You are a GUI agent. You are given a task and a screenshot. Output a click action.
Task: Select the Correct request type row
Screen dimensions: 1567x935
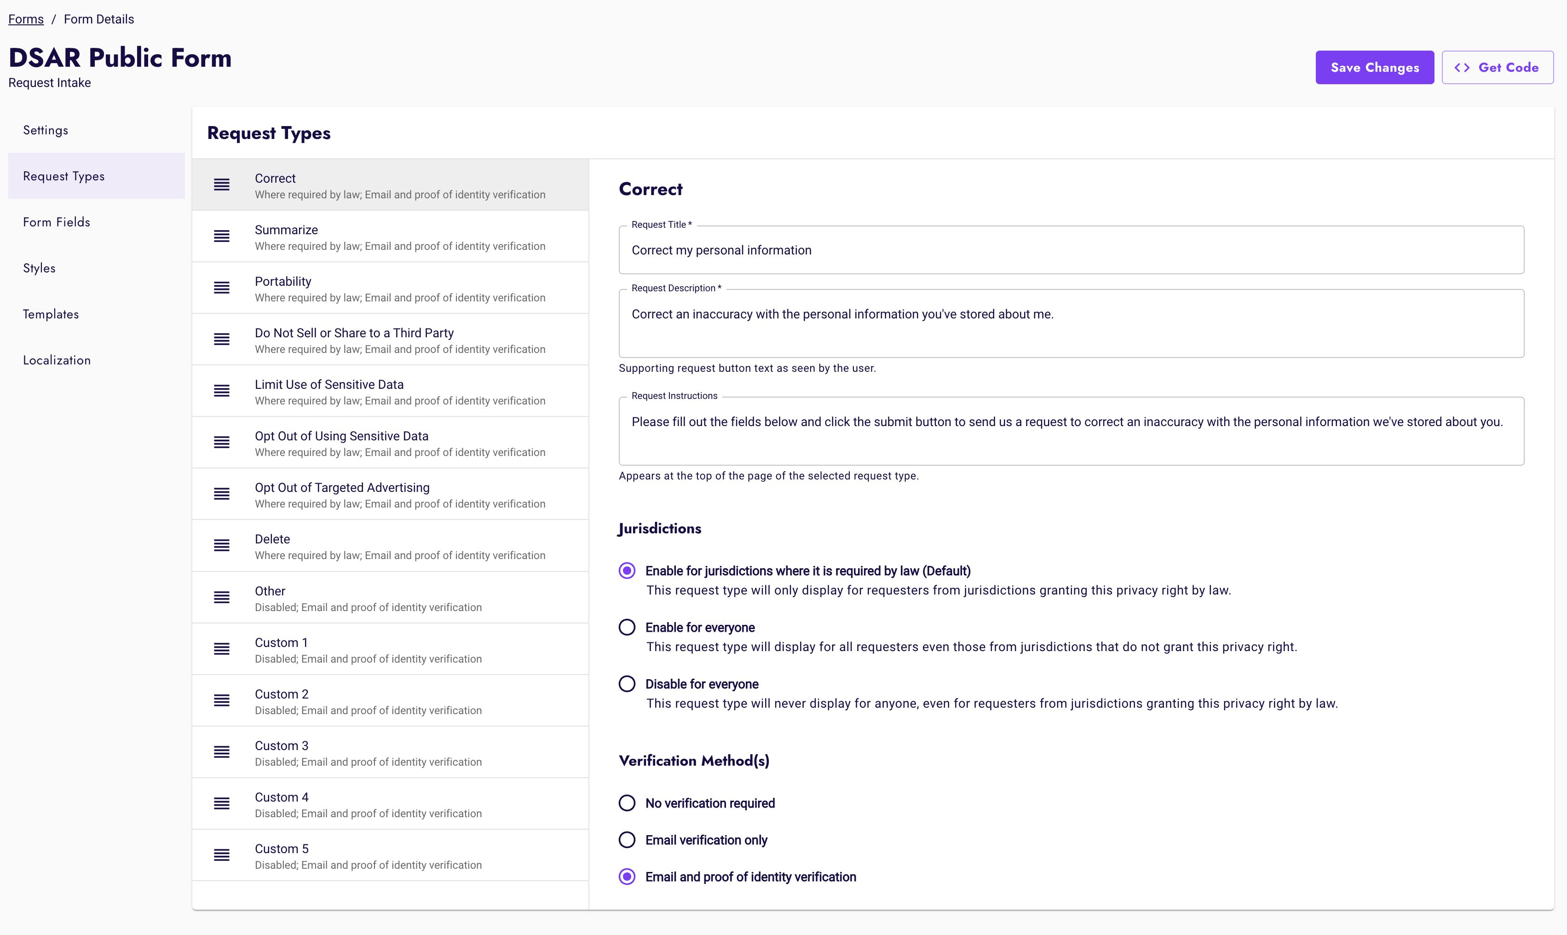pyautogui.click(x=391, y=185)
